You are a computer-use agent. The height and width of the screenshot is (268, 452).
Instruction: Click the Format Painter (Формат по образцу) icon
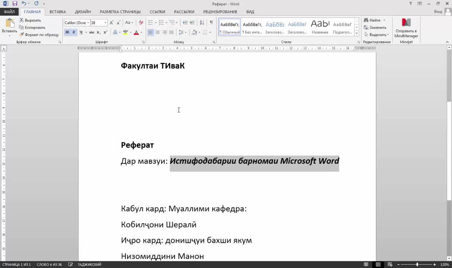[x=22, y=35]
